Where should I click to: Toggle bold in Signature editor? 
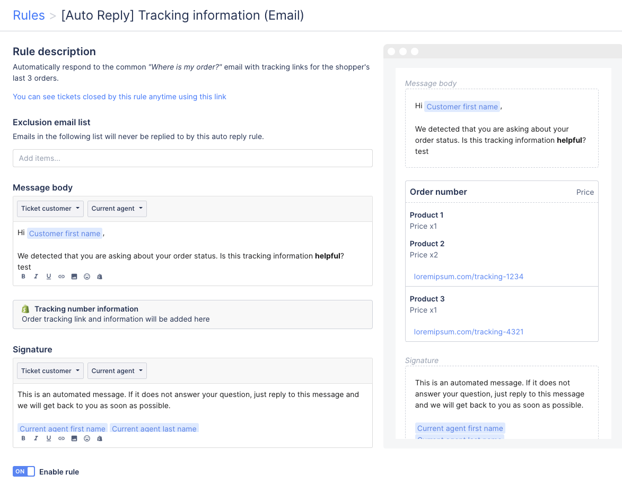click(23, 438)
